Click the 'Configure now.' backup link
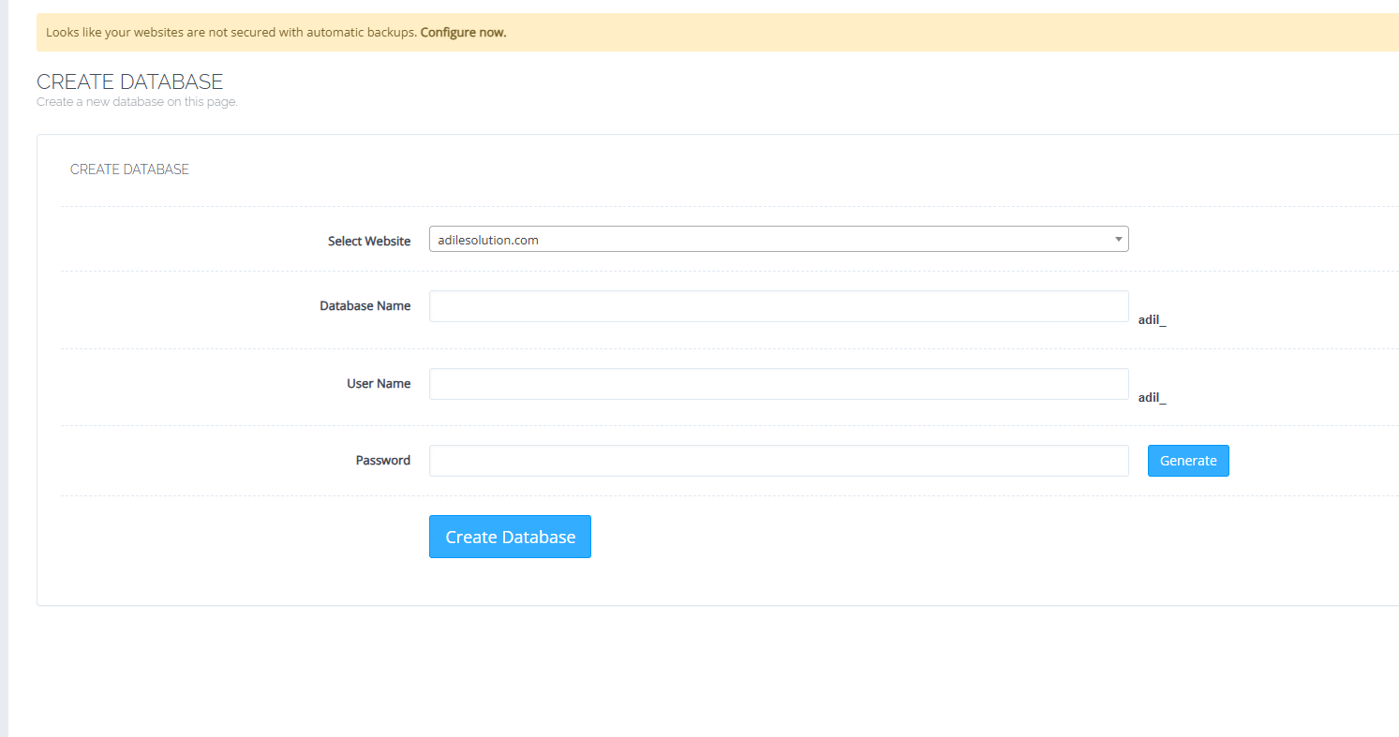 [x=463, y=32]
